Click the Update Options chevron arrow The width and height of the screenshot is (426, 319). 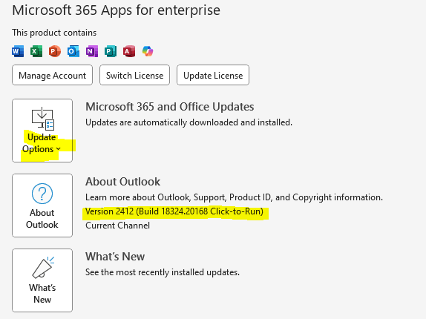(58, 149)
